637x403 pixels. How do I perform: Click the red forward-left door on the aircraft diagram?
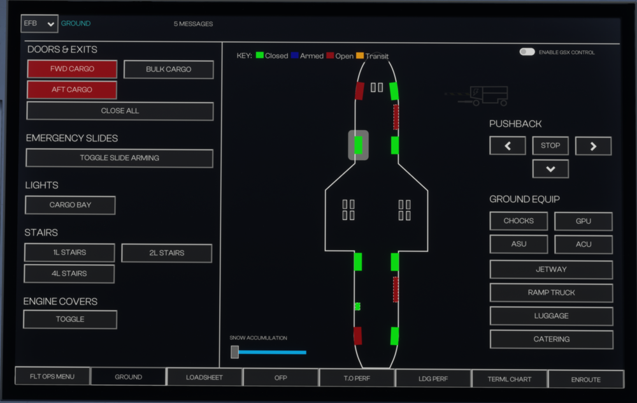tap(359, 91)
